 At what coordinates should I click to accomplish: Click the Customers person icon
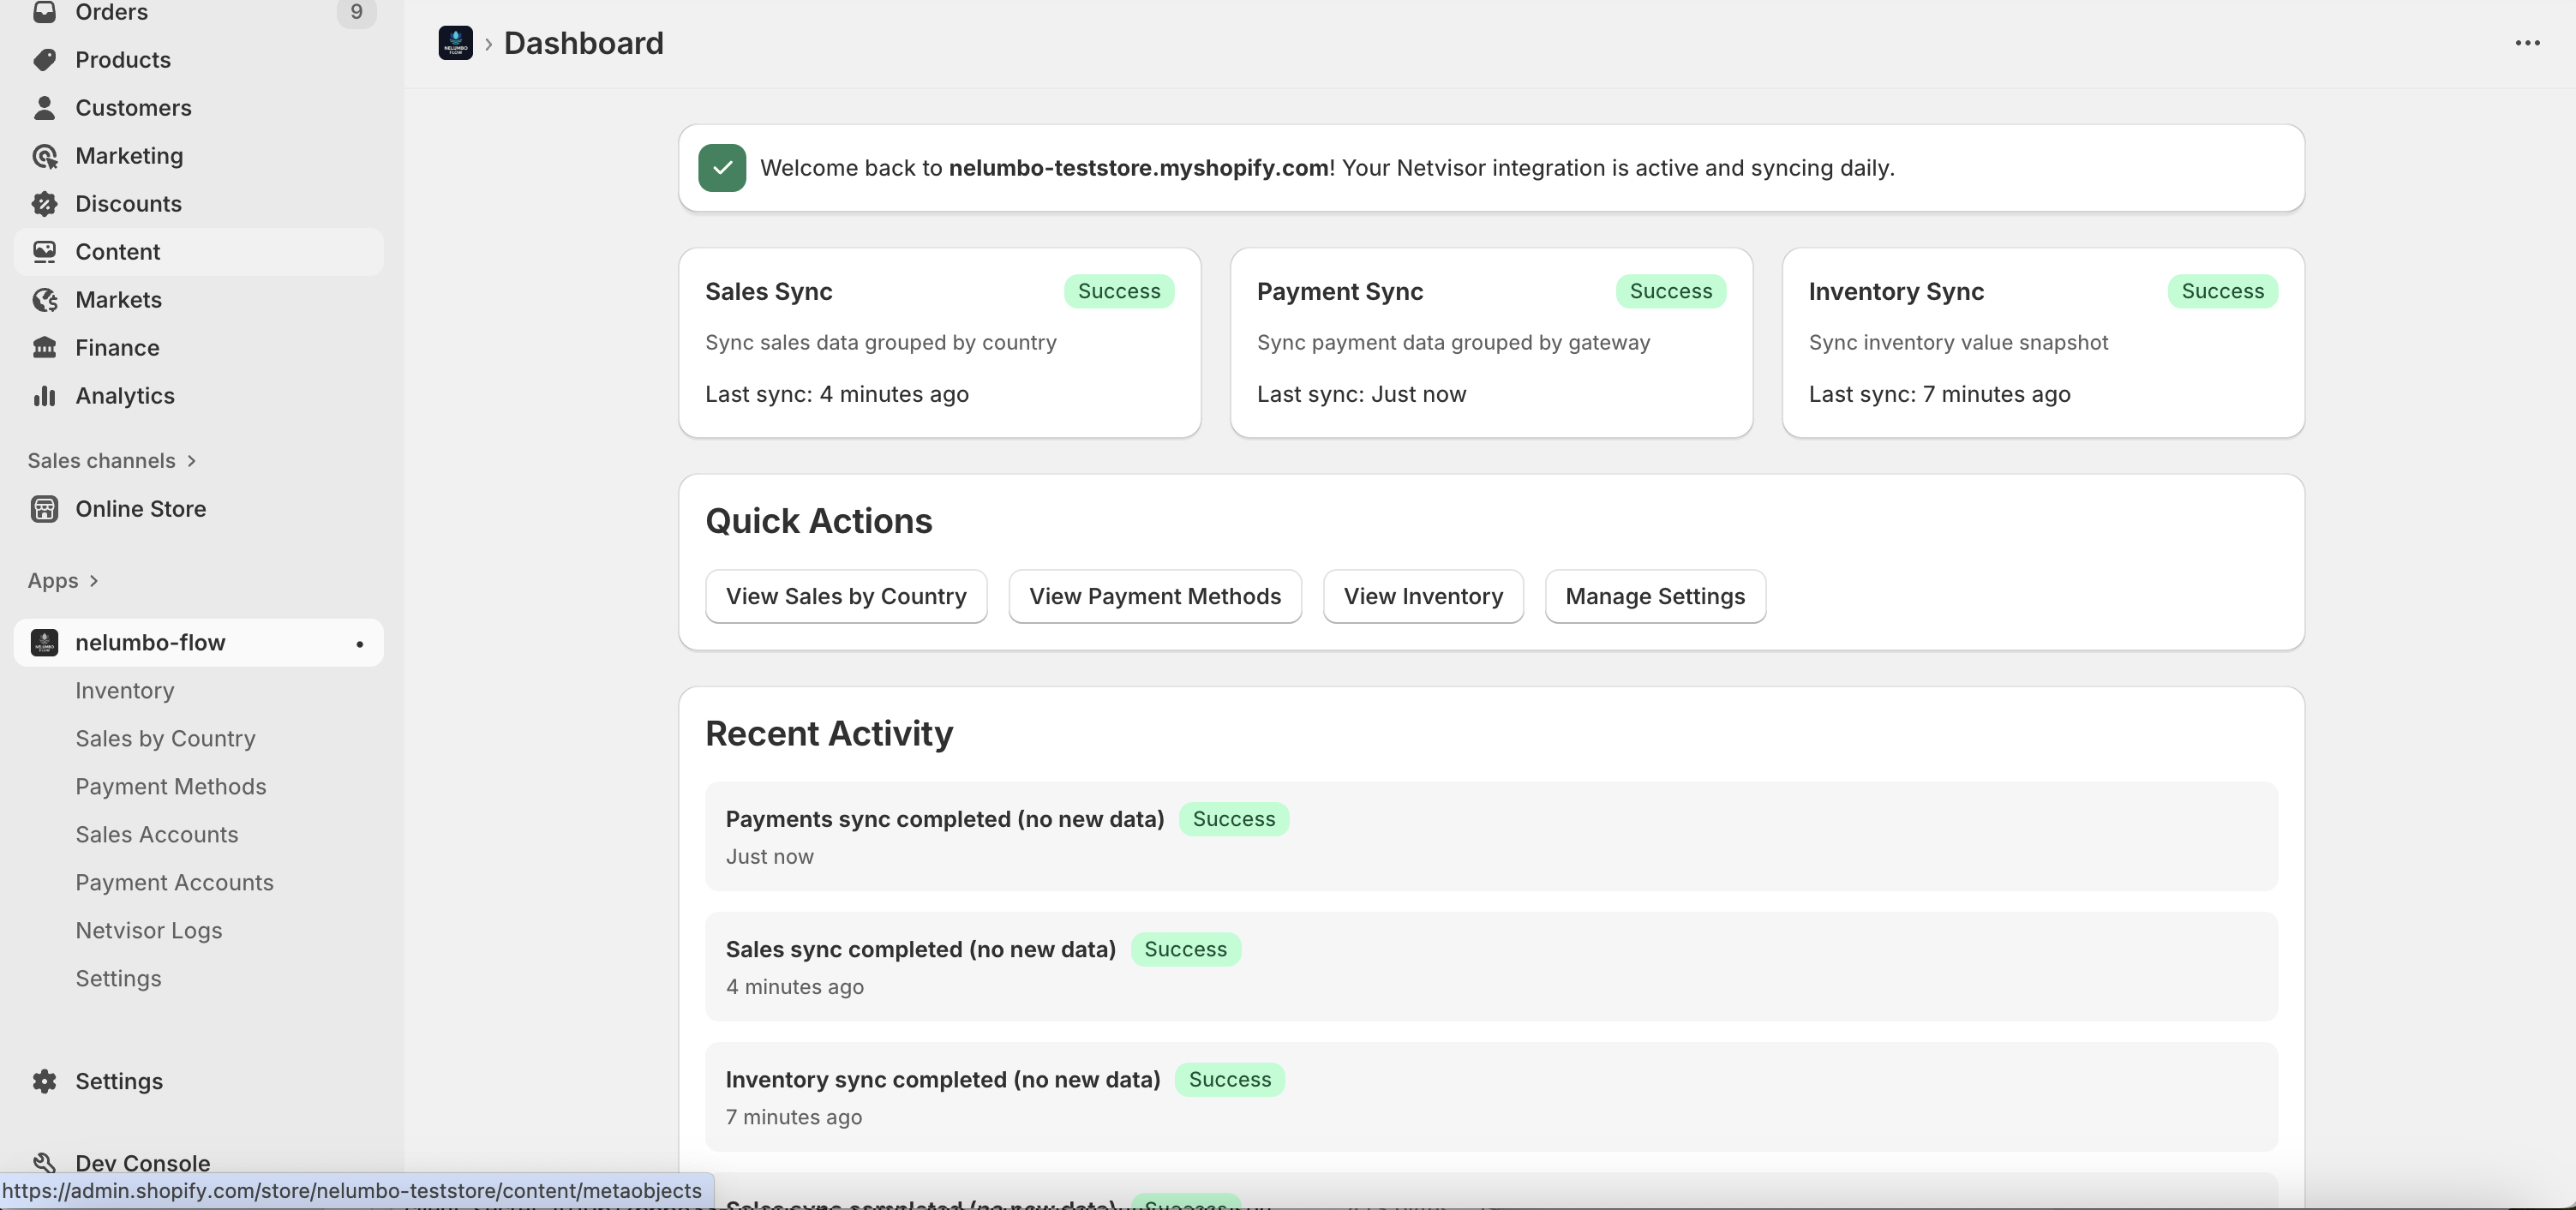point(46,107)
